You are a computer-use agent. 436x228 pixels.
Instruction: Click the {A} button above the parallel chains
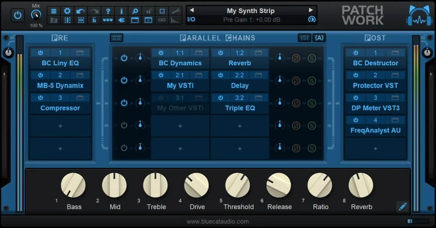click(319, 38)
